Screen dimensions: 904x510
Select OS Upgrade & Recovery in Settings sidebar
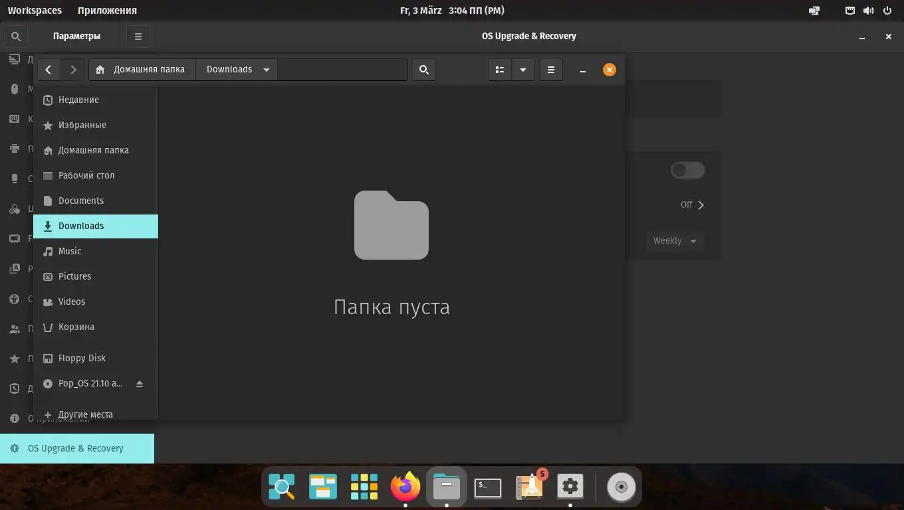click(77, 448)
